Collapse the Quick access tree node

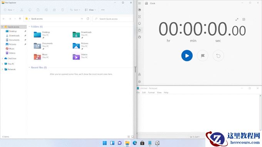pyautogui.click(x=2, y=27)
